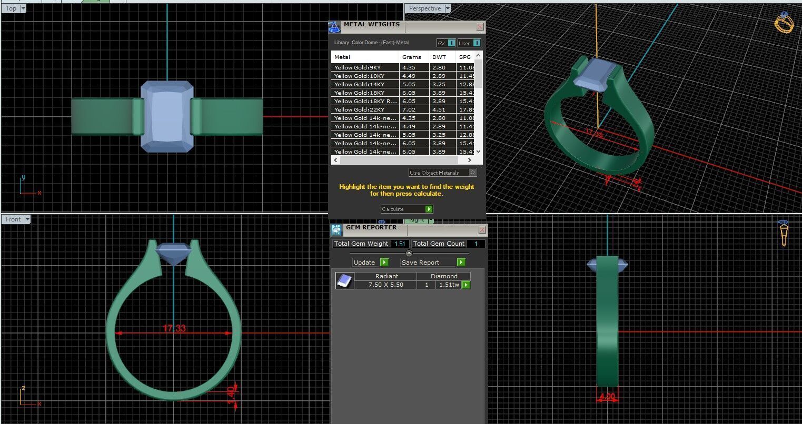
Task: Click the Total Gem Weight value 1.51
Action: pyautogui.click(x=400, y=244)
